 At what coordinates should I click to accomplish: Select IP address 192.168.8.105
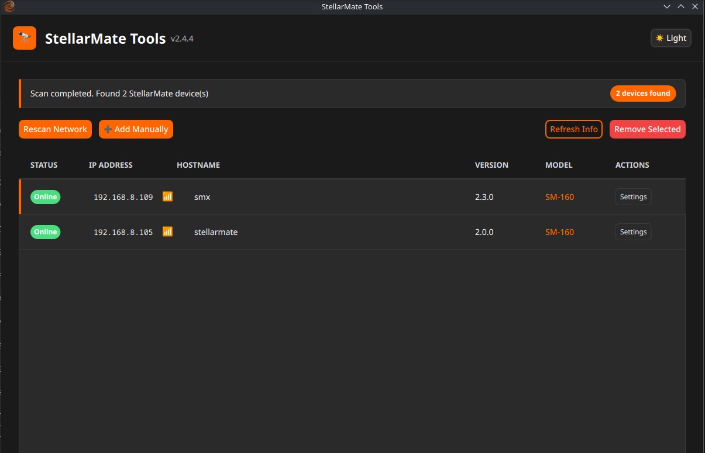[123, 233]
